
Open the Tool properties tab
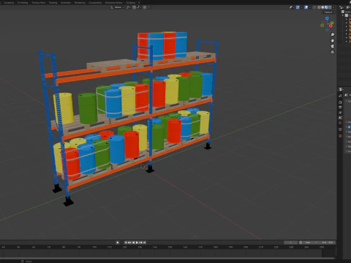(x=340, y=96)
